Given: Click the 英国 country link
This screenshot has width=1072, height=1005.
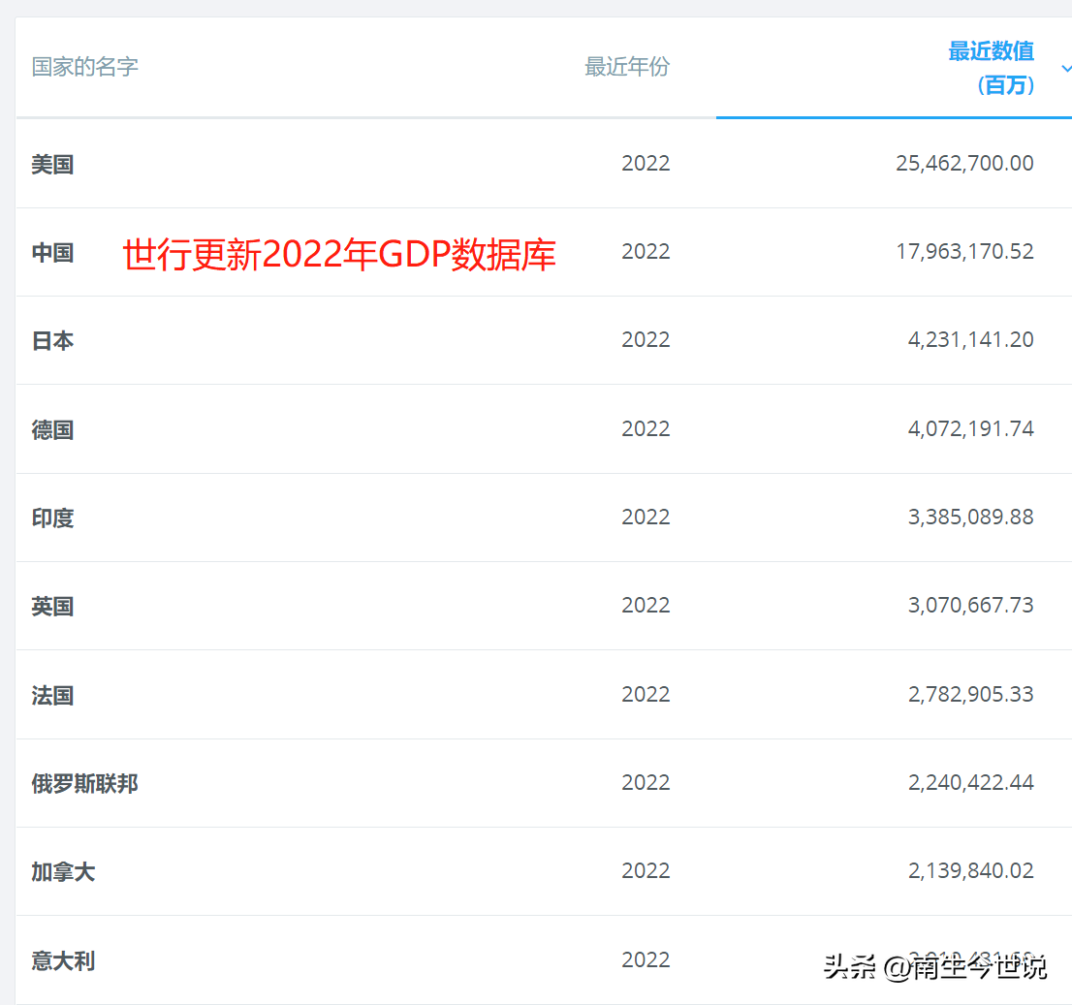Looking at the screenshot, I should tap(52, 606).
